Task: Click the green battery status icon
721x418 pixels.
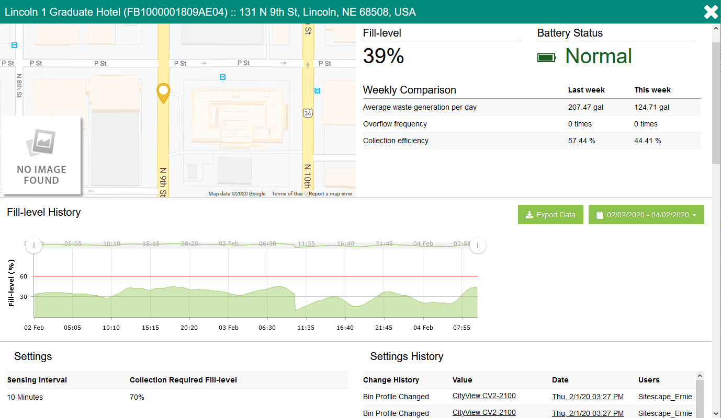Action: pyautogui.click(x=547, y=57)
